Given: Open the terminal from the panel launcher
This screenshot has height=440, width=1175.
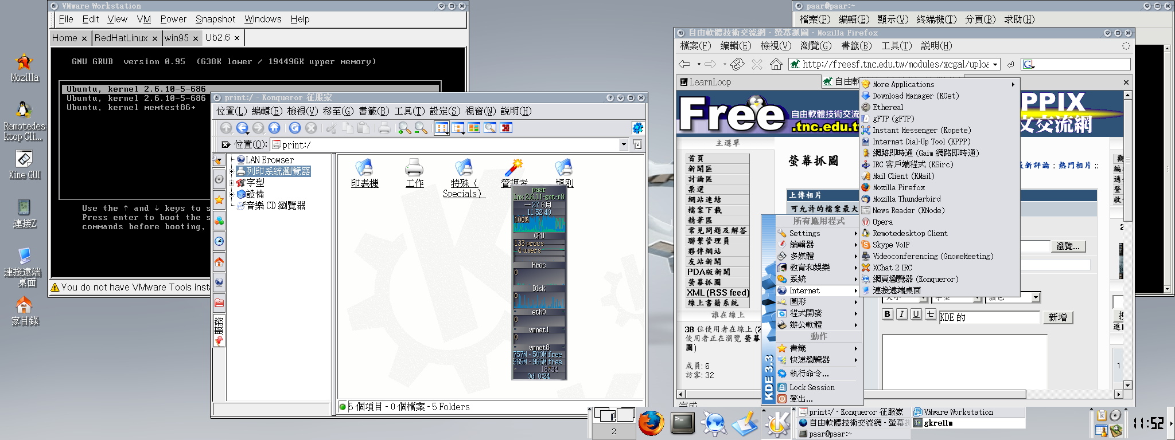Looking at the screenshot, I should [x=683, y=423].
